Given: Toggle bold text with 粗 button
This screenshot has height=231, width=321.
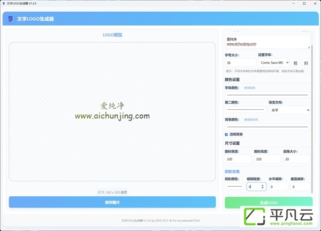Looking at the screenshot, I should point(295,63).
